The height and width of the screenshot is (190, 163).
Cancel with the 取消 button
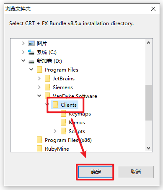tap(136, 172)
